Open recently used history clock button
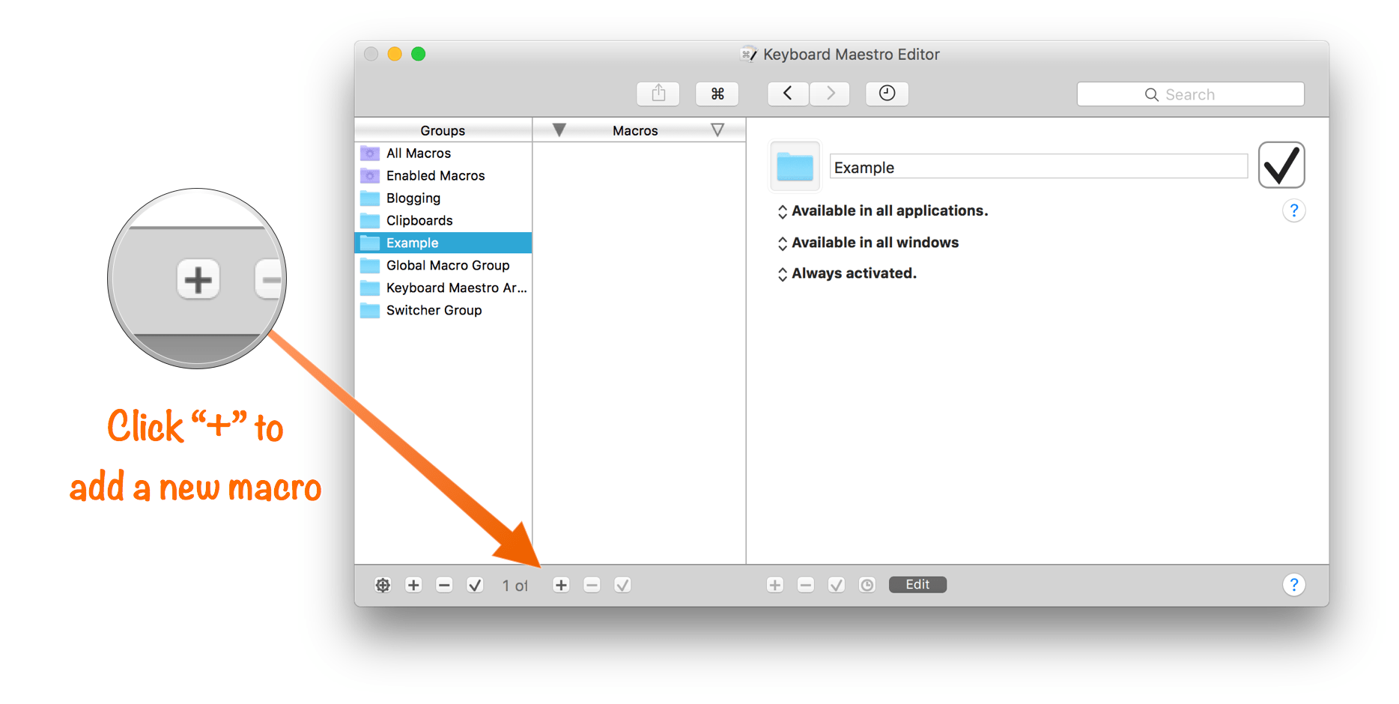This screenshot has height=704, width=1399. click(x=887, y=94)
